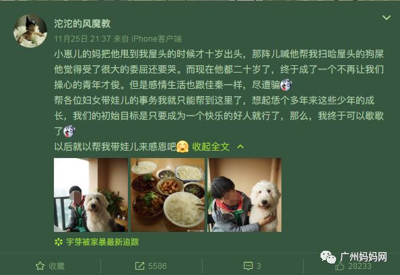The image size is (400, 275).
Task: Click the star 收藏 favorite icon
Action: (x=40, y=266)
